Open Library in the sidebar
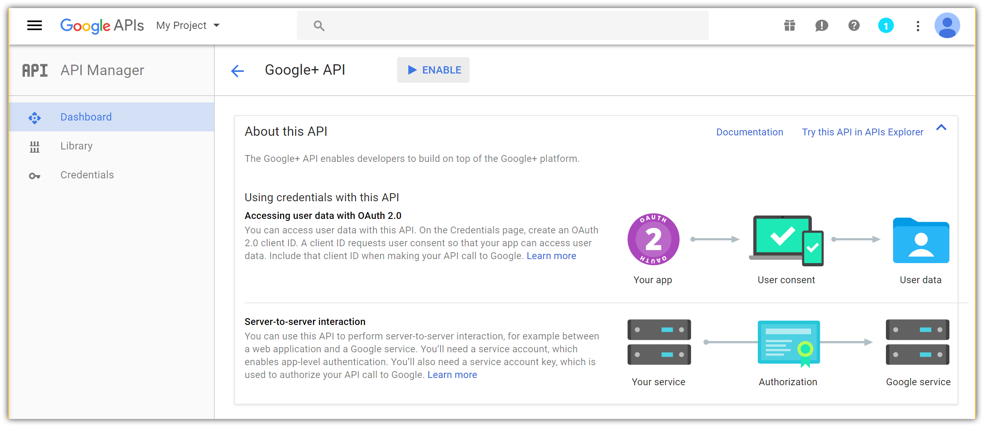The height and width of the screenshot is (427, 984). 111,146
